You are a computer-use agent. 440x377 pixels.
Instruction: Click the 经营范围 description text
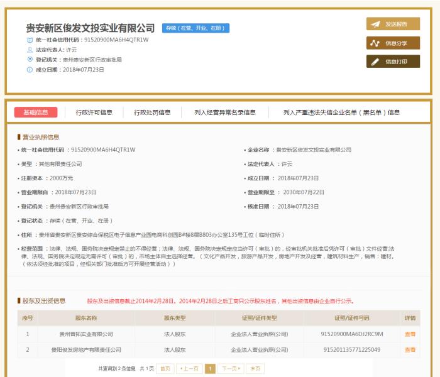(x=208, y=256)
